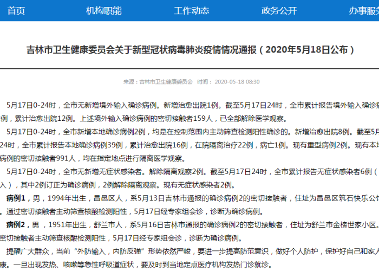
Task: Select 政务公开 in the navigation bar
Action: 279,11
